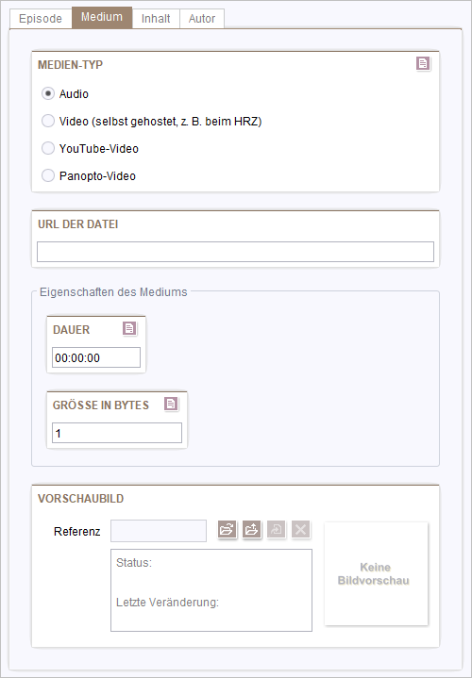This screenshot has height=678, width=472.
Task: Click the Grösse in Bytes input
Action: [x=117, y=433]
